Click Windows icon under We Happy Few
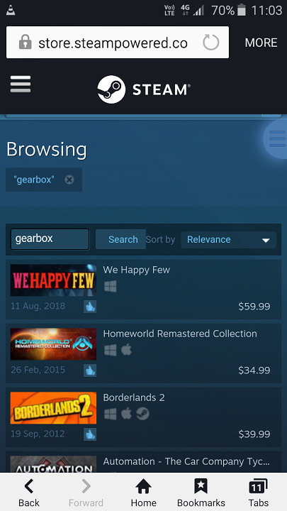 111,287
